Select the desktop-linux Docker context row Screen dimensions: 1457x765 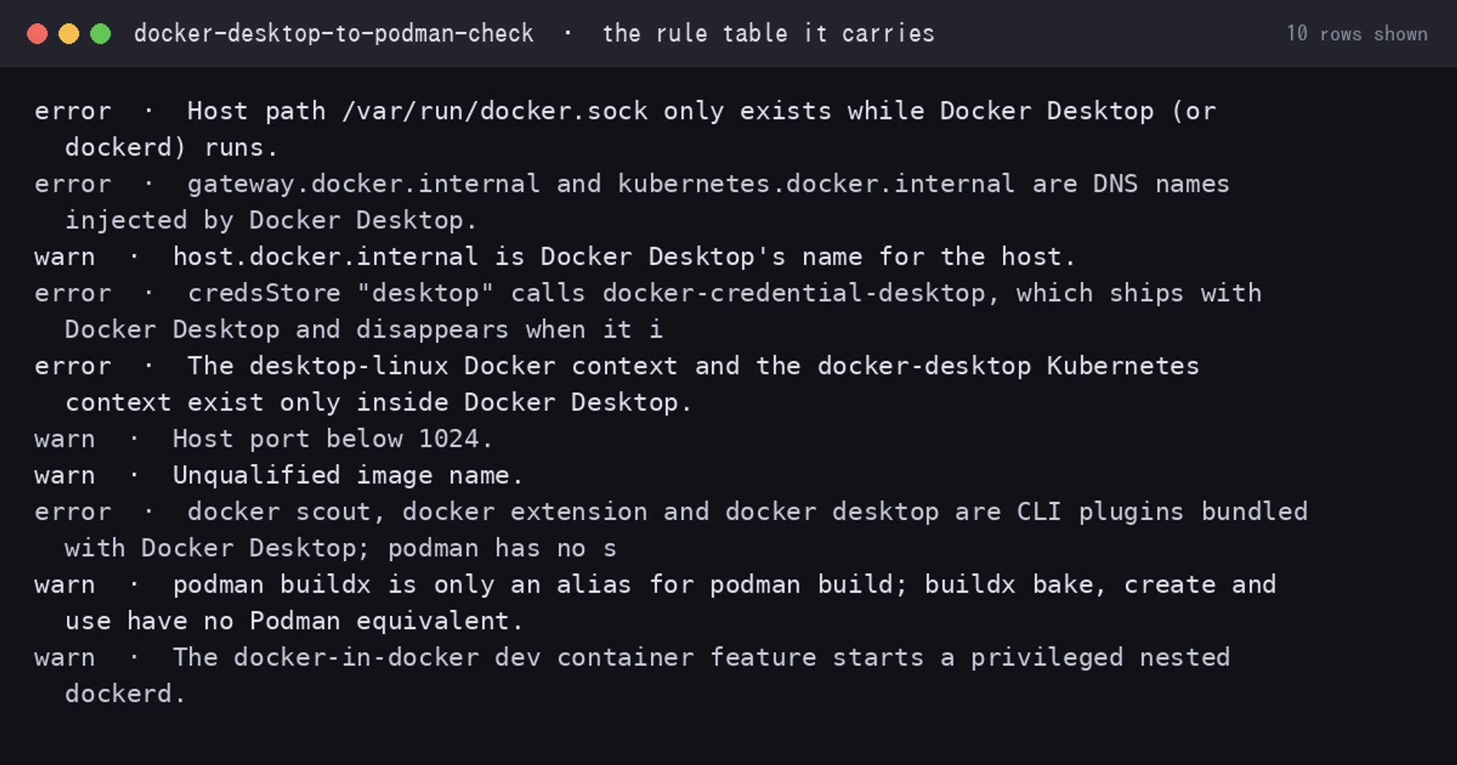[x=728, y=384]
